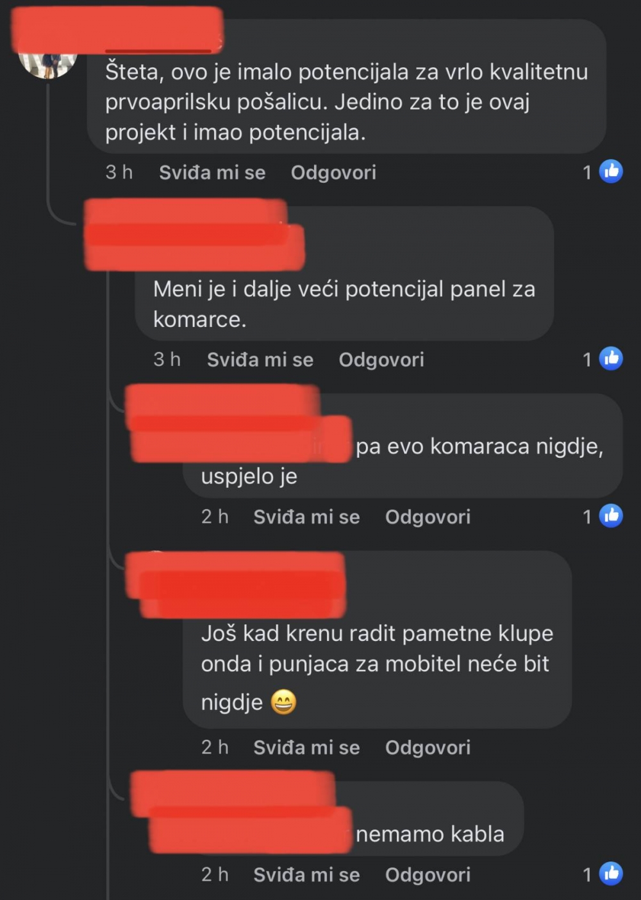Click 'Odgovori' under the Šteta comment
This screenshot has height=900, width=641.
pos(333,172)
